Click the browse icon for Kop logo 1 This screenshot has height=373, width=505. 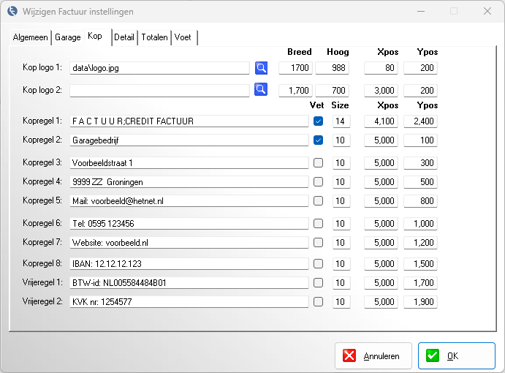(261, 68)
